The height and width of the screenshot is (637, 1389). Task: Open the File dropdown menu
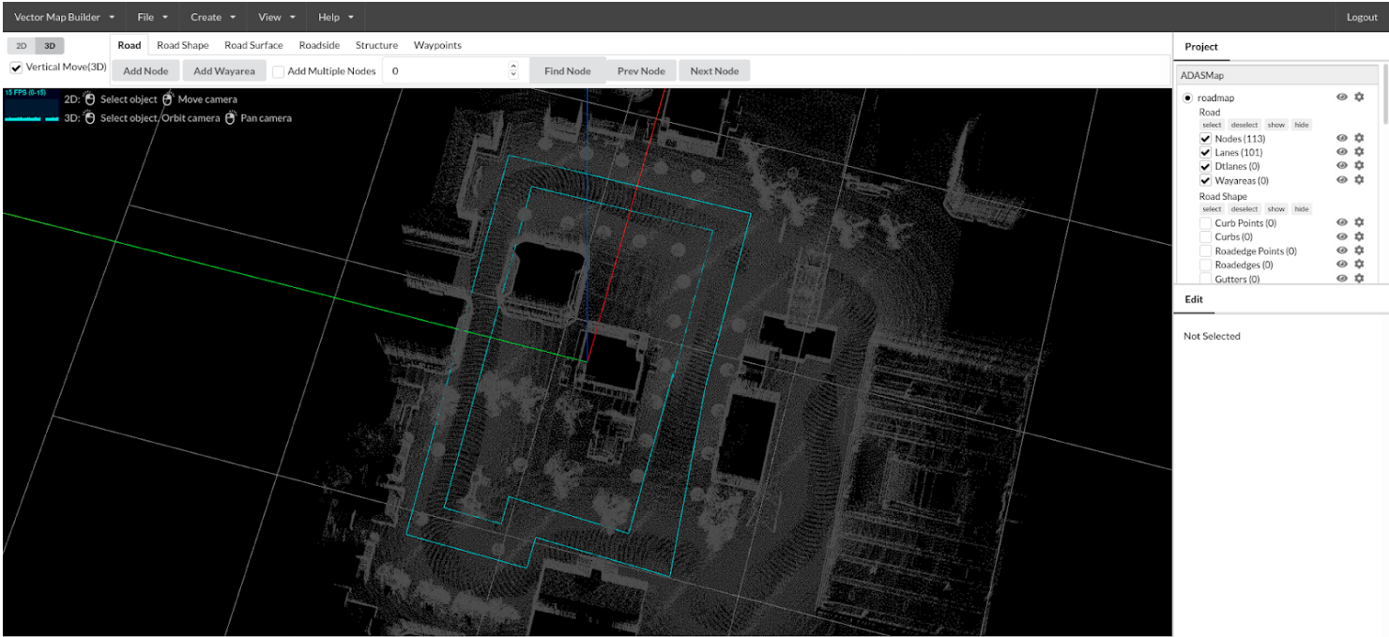click(152, 17)
